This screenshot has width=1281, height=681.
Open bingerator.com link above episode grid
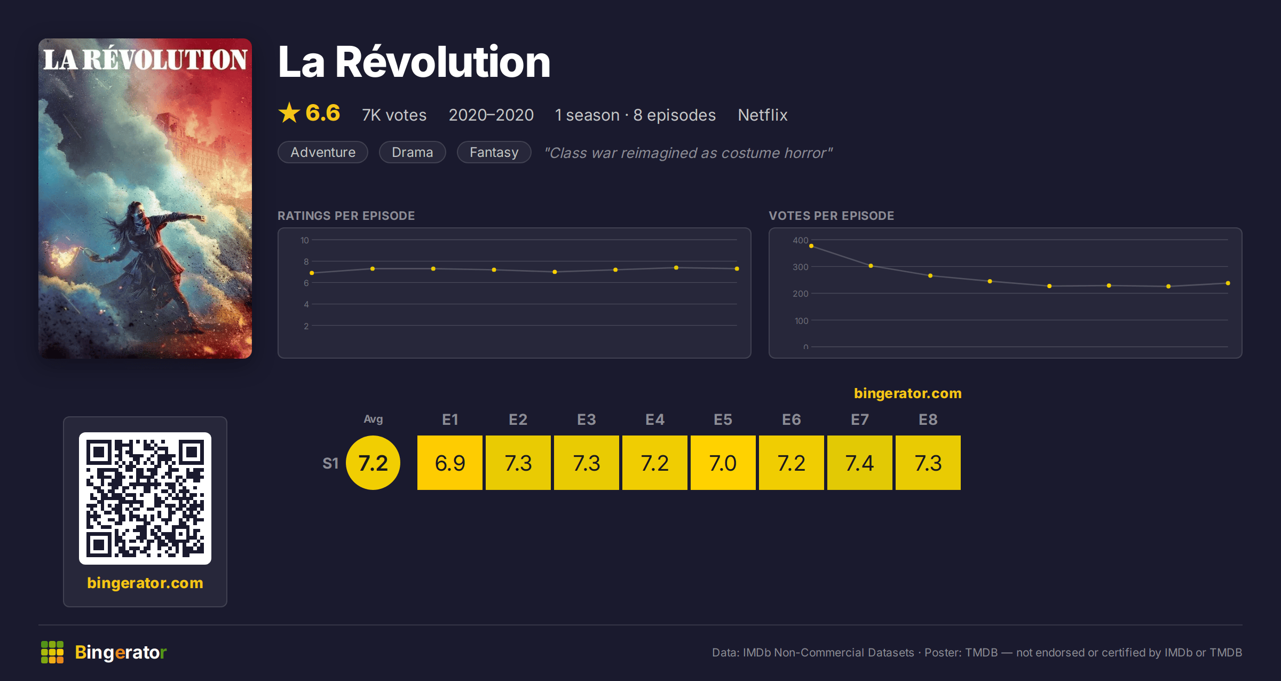pos(908,393)
